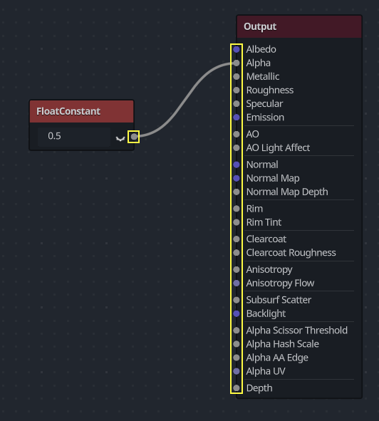The image size is (379, 421).
Task: Click the Rim Tint input port
Action: (237, 222)
